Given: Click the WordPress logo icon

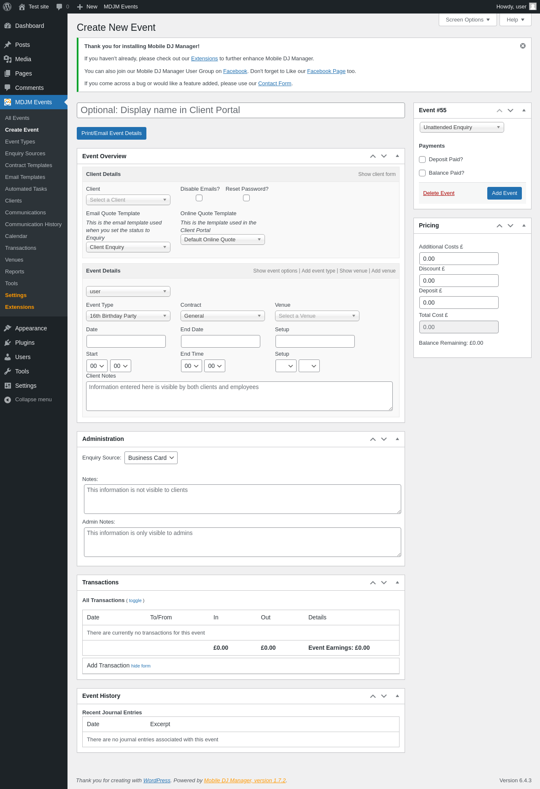Looking at the screenshot, I should pyautogui.click(x=7, y=7).
